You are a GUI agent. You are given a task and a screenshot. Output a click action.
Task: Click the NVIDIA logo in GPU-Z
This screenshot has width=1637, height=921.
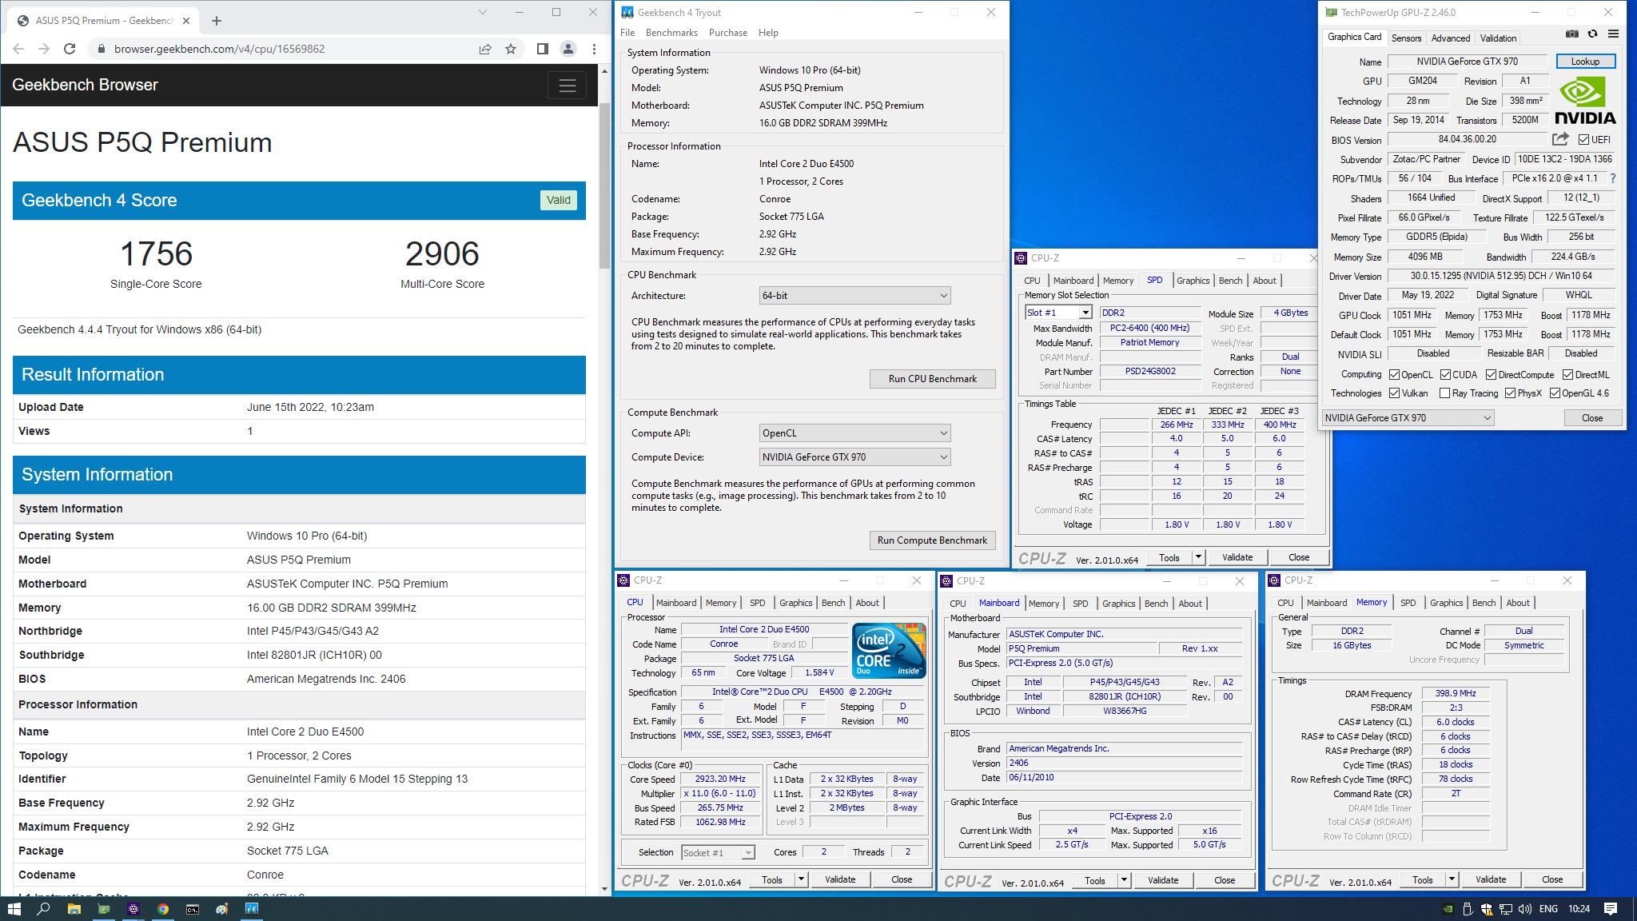[1585, 101]
